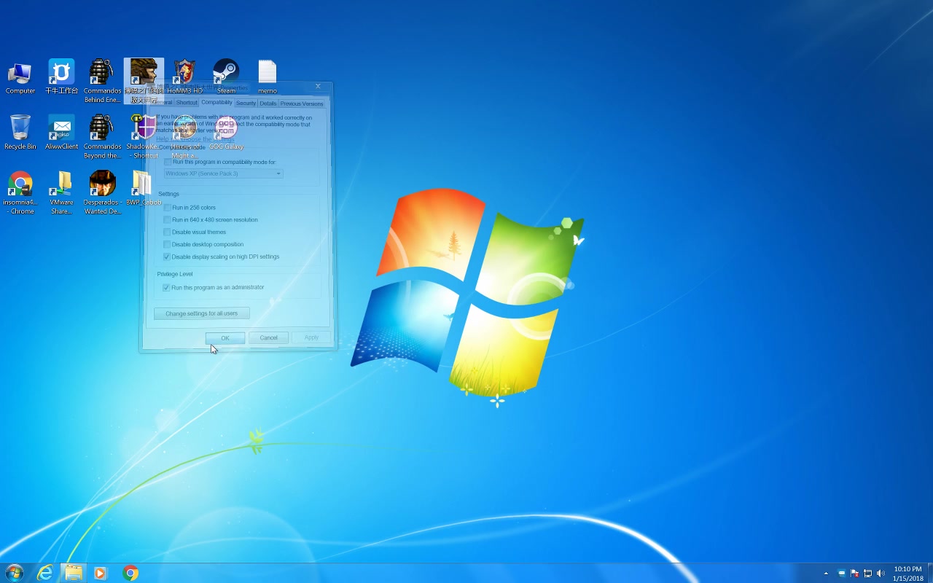Enable Run in compatibility mode checkbox
Image resolution: width=933 pixels, height=583 pixels.
[x=168, y=162]
